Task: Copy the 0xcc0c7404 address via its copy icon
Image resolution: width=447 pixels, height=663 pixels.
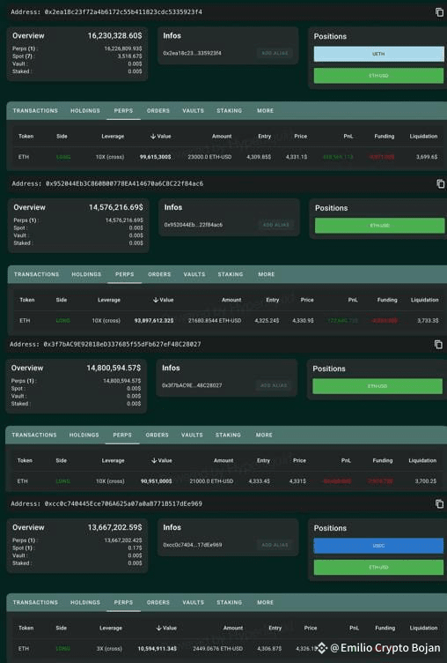Action: coord(439,503)
